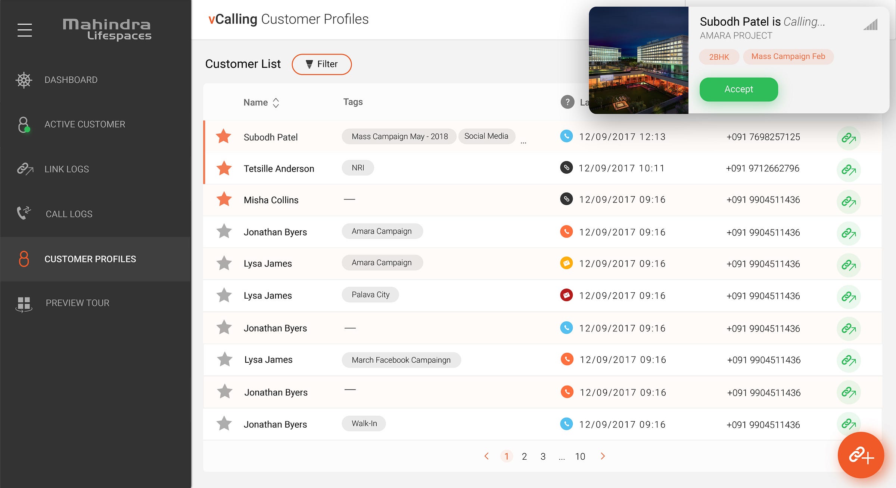896x488 pixels.
Task: Sort list by Name column arrows
Action: 276,103
